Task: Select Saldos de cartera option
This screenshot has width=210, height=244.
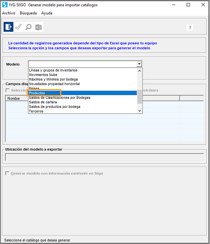Action: 83,102
